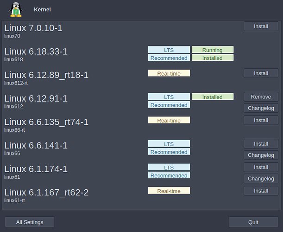
Task: Click the Manjaro penguin Kernel icon
Action: [x=16, y=10]
